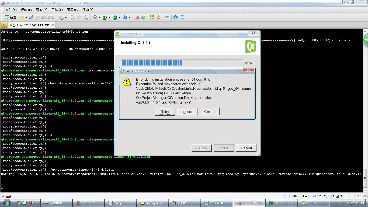Screen dimensions: 368x207
Task: Click the Windows Start orb
Action: pyautogui.click(x=6, y=203)
